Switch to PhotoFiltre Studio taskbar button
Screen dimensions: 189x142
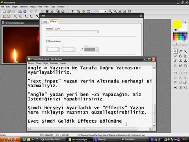pos(52,139)
